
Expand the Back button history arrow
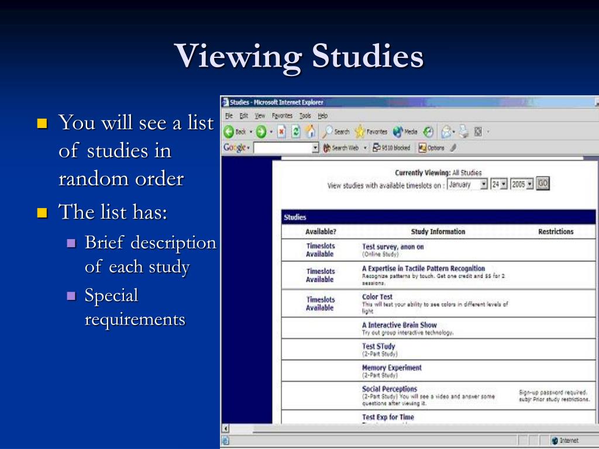click(251, 132)
